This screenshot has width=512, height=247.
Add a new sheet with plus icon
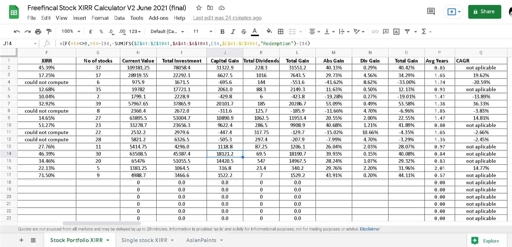[x=21, y=240]
